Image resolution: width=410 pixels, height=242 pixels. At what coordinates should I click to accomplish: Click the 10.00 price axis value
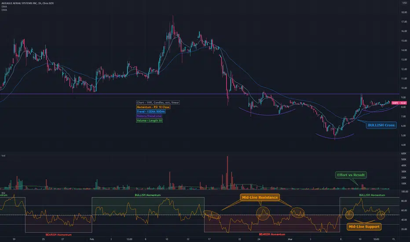pyautogui.click(x=404, y=88)
